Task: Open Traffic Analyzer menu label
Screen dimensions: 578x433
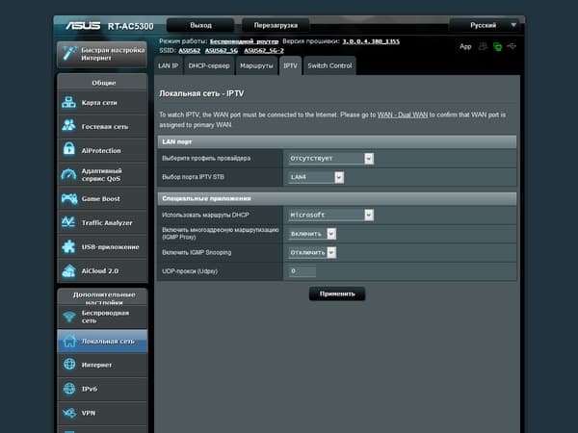Action: 107,223
